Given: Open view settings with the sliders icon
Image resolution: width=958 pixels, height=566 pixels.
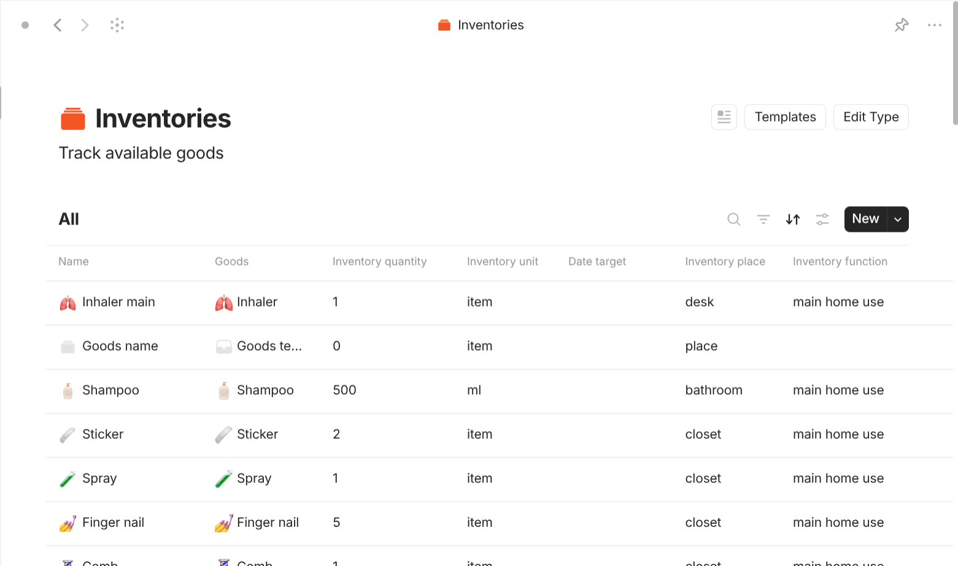Looking at the screenshot, I should pos(822,219).
